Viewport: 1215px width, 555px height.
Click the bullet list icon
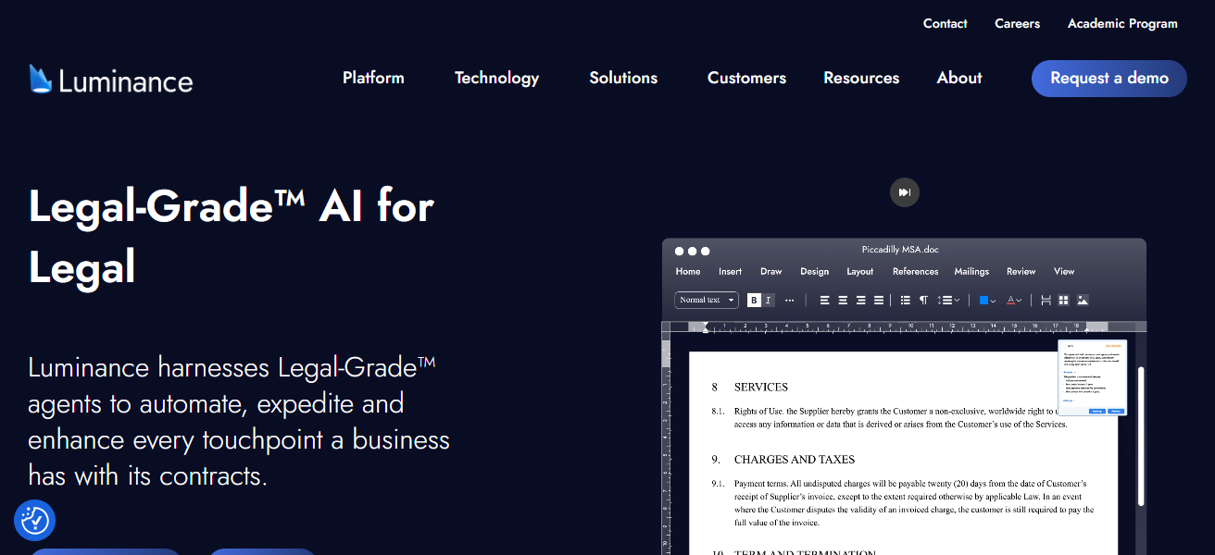pos(906,300)
